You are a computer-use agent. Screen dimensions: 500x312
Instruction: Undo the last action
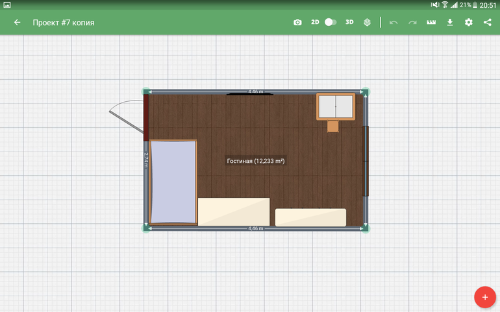coord(394,22)
